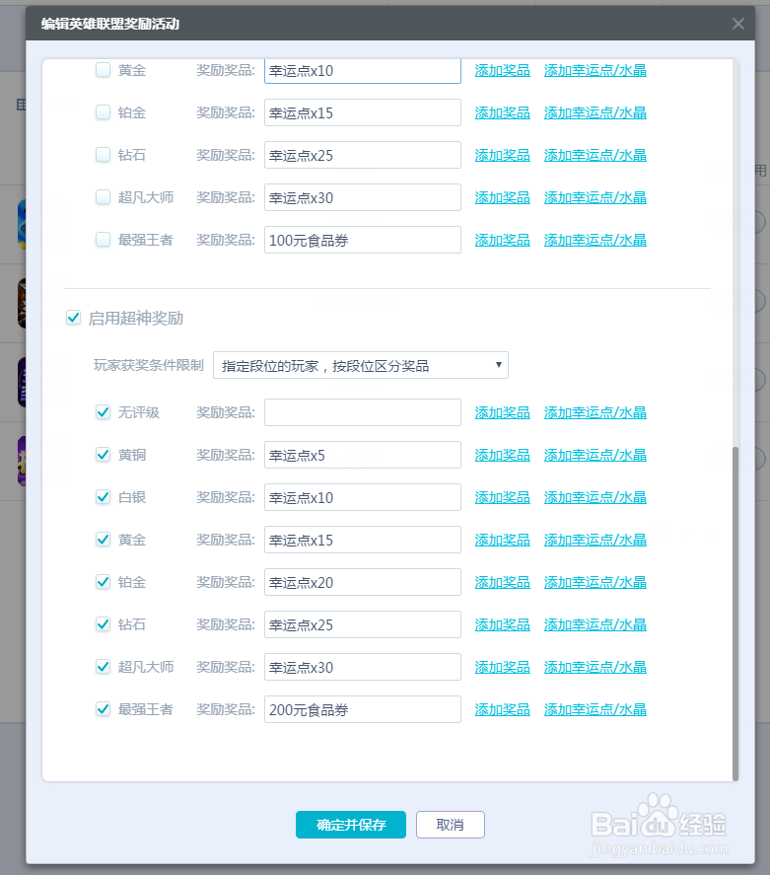Screen dimensions: 770x875
Task: Check the 铂金 checkbox in the upper reward list
Action: click(x=104, y=112)
